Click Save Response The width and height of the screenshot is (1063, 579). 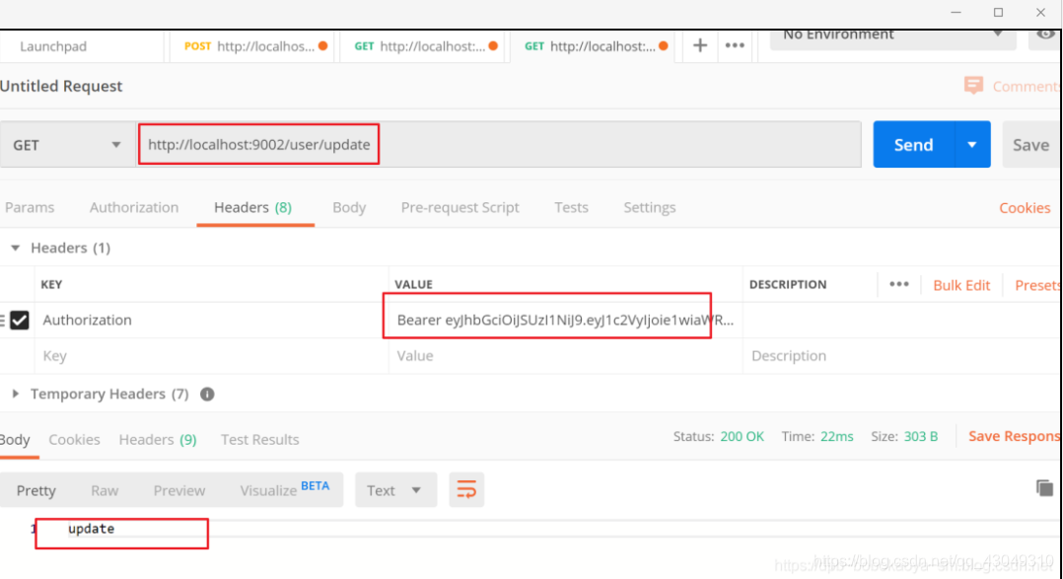(1014, 436)
